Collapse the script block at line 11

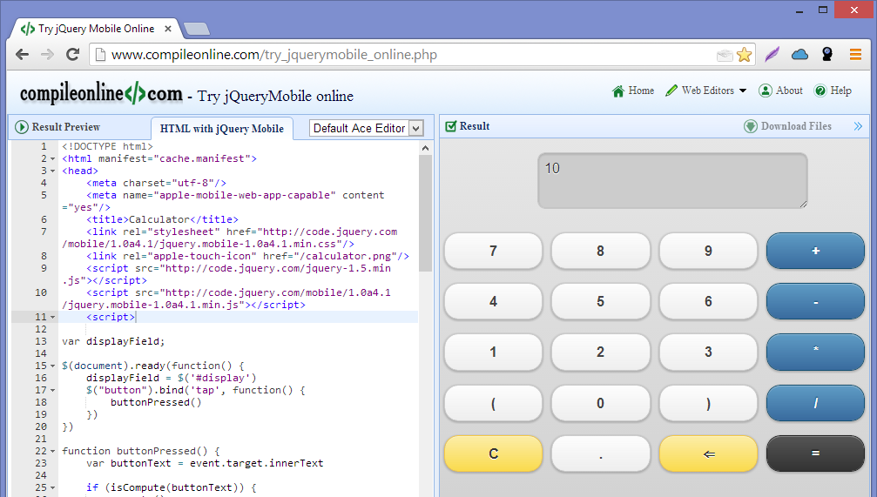pos(52,317)
